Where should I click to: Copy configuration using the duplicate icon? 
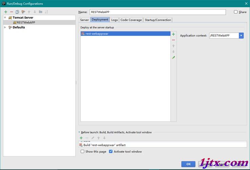pyautogui.click(x=17, y=12)
